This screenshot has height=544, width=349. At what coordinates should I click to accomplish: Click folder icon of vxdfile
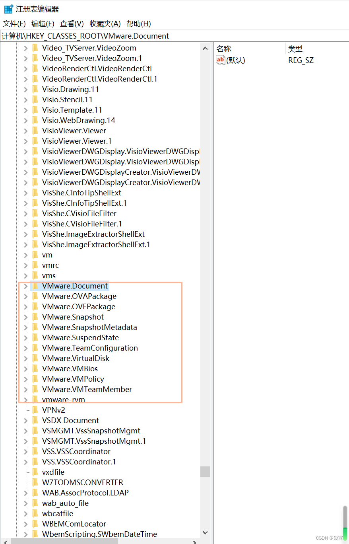(x=35, y=472)
